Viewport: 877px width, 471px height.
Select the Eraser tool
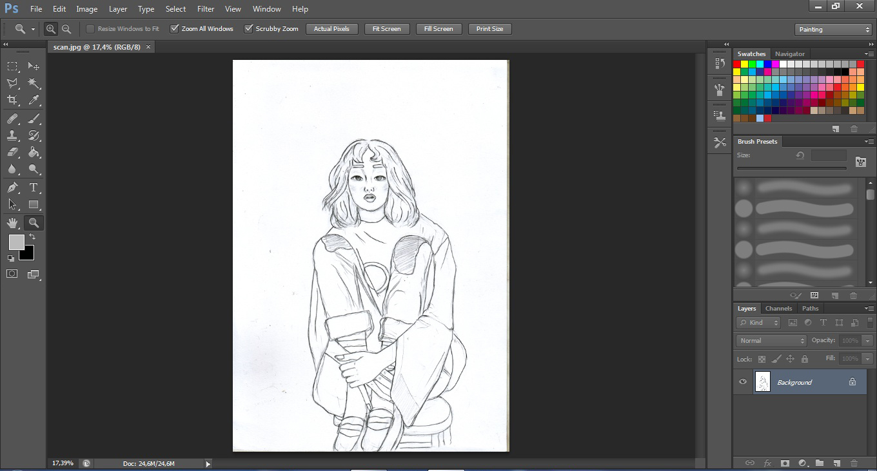click(12, 153)
